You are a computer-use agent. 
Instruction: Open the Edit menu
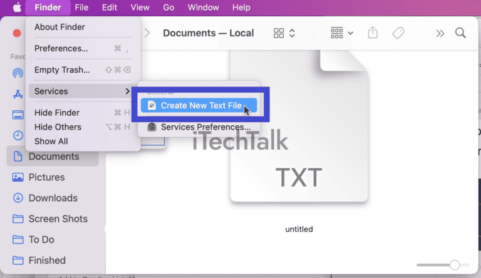(110, 8)
